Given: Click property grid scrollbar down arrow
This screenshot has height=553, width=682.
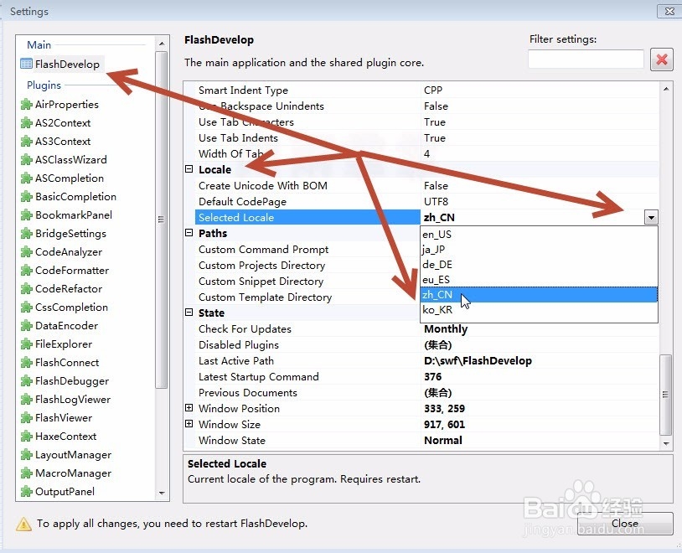Looking at the screenshot, I should click(665, 443).
